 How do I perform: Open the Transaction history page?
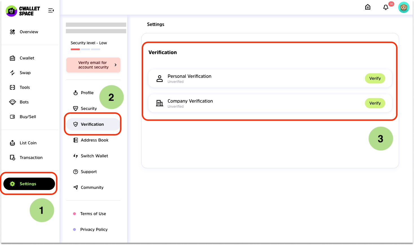click(31, 158)
